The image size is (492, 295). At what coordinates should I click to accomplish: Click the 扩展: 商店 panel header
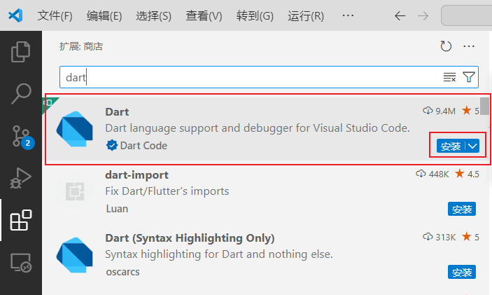click(x=81, y=46)
